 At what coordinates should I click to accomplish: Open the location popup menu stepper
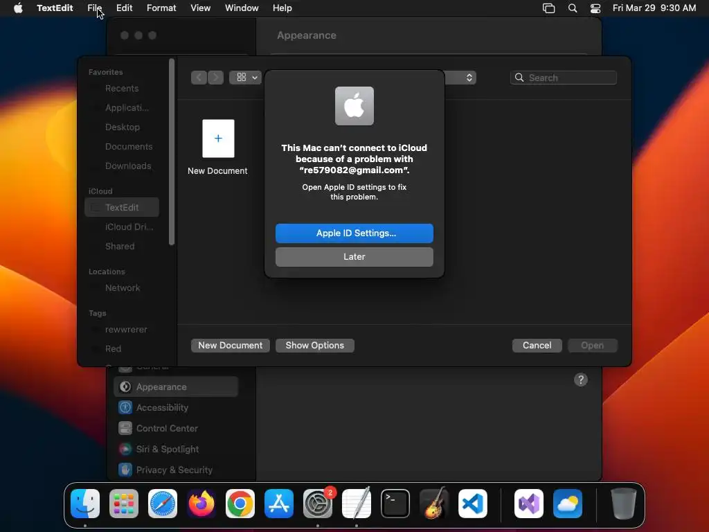click(469, 78)
